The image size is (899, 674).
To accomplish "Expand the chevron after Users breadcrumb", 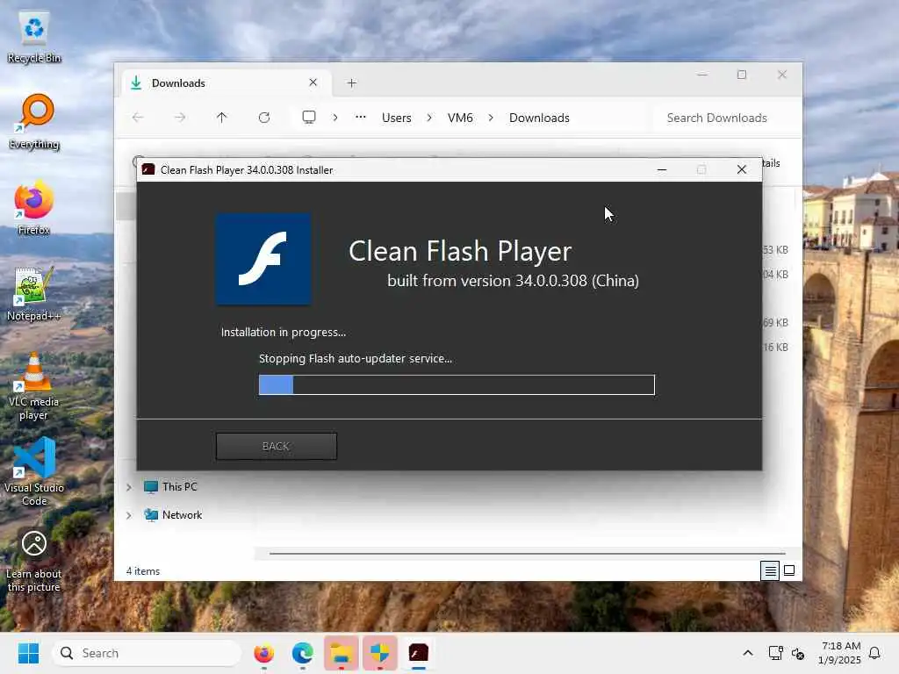I will click(x=429, y=118).
